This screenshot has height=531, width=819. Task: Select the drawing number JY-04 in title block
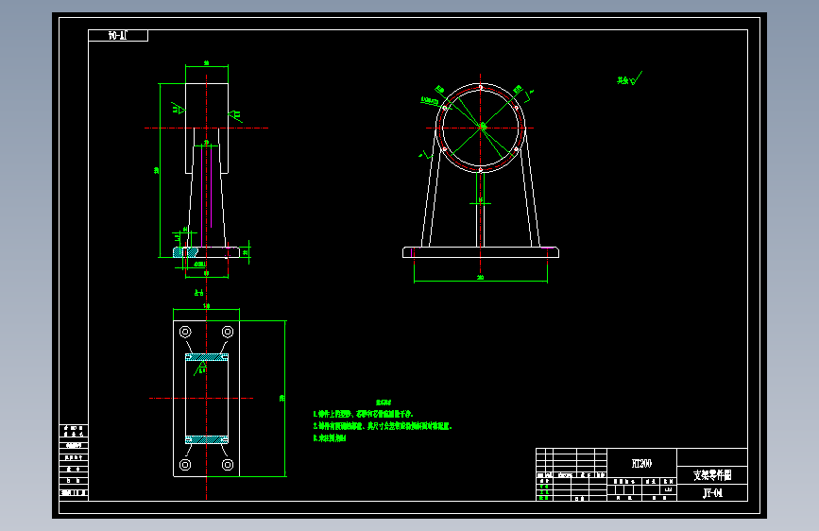point(712,493)
